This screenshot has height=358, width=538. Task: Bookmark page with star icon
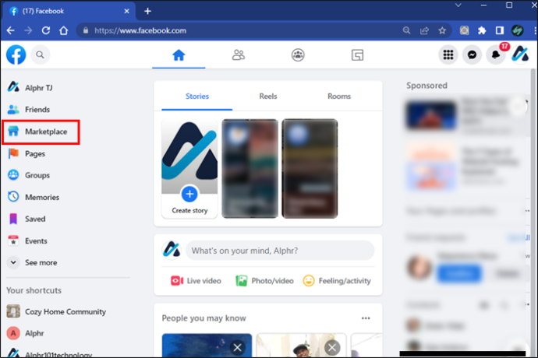442,30
